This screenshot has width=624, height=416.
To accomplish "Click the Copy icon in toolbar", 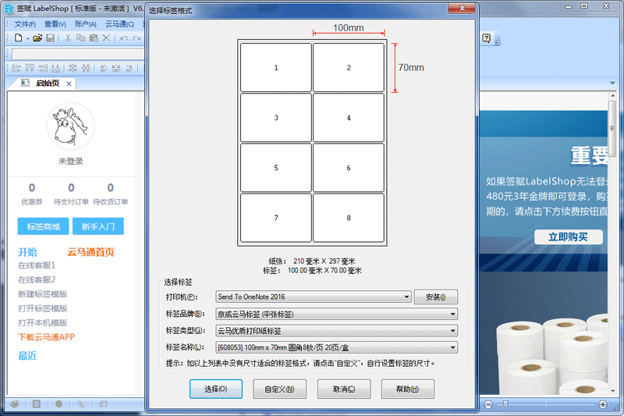I will coord(81,38).
